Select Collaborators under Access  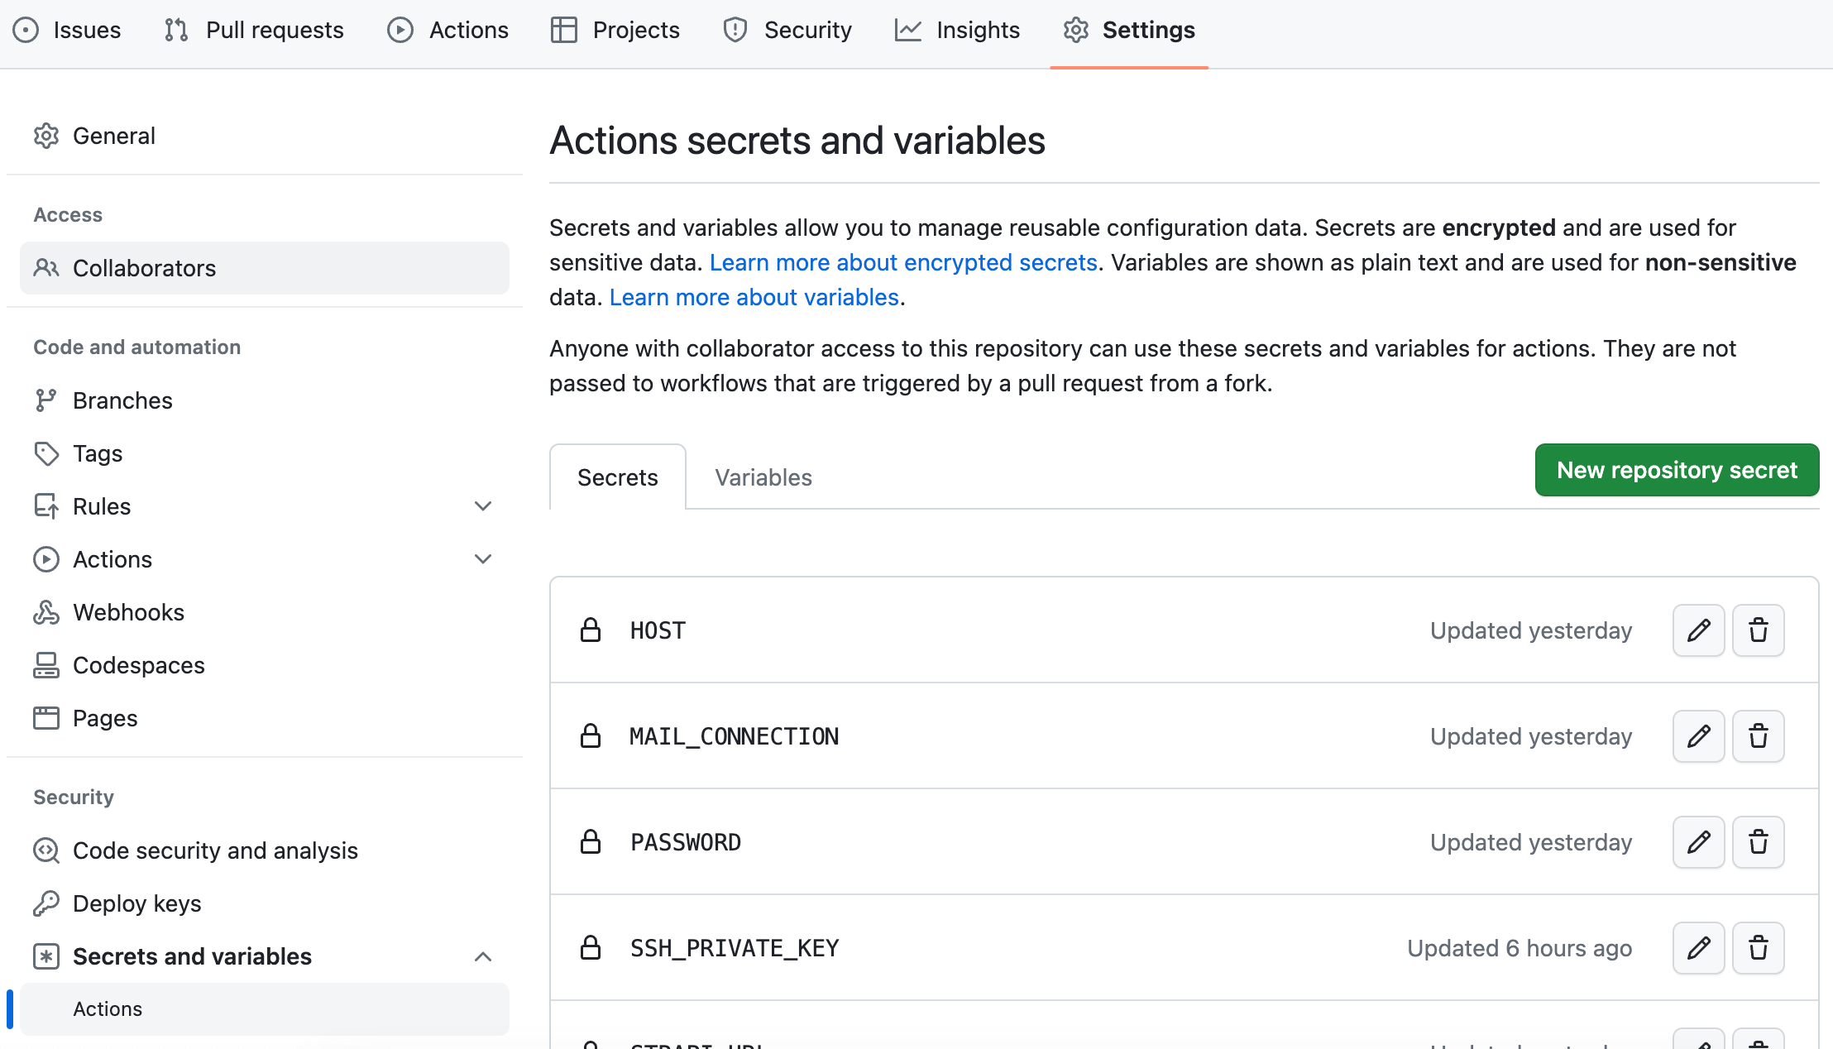coord(145,267)
